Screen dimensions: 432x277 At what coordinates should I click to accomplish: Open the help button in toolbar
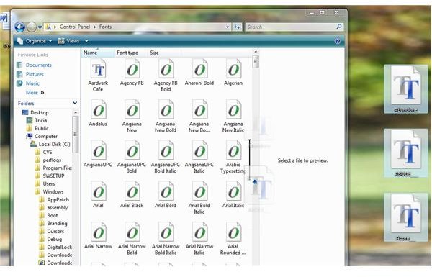pyautogui.click(x=337, y=41)
